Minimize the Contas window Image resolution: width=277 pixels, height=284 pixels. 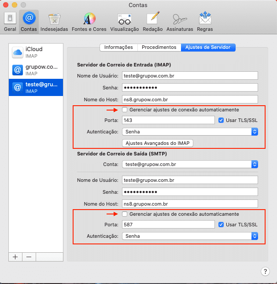click(15, 5)
